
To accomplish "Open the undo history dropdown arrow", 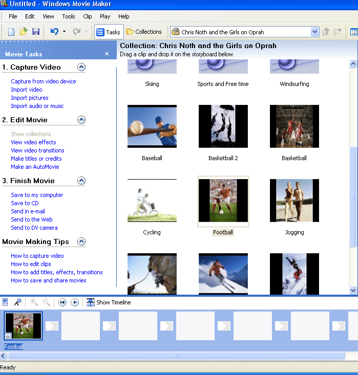I will pos(64,32).
